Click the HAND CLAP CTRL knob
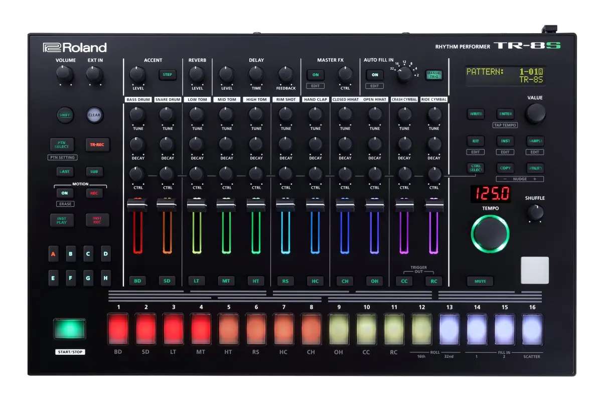 [315, 174]
